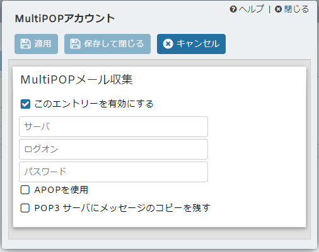
Task: Click the MultiPOPアカウント dialog title
Action: (x=65, y=18)
